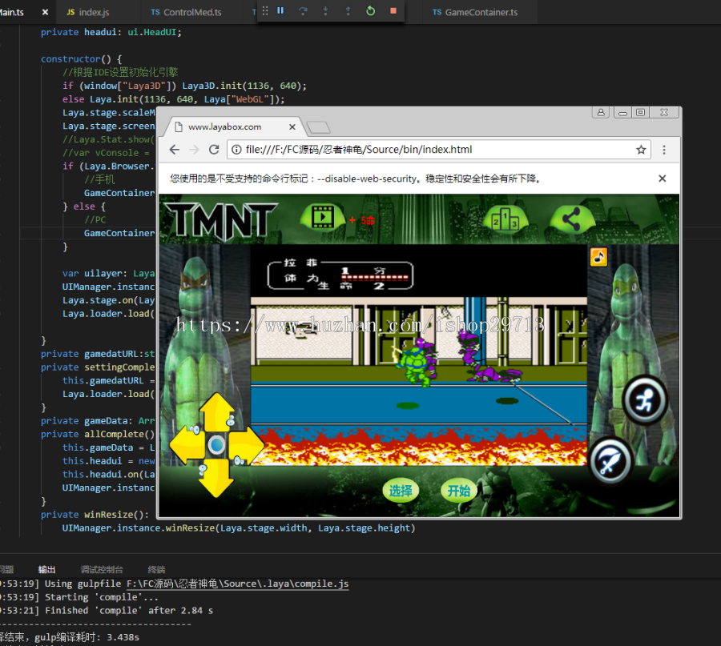The image size is (721, 646).
Task: Click the Laya.init(1136, 640 else line
Action: click(173, 99)
